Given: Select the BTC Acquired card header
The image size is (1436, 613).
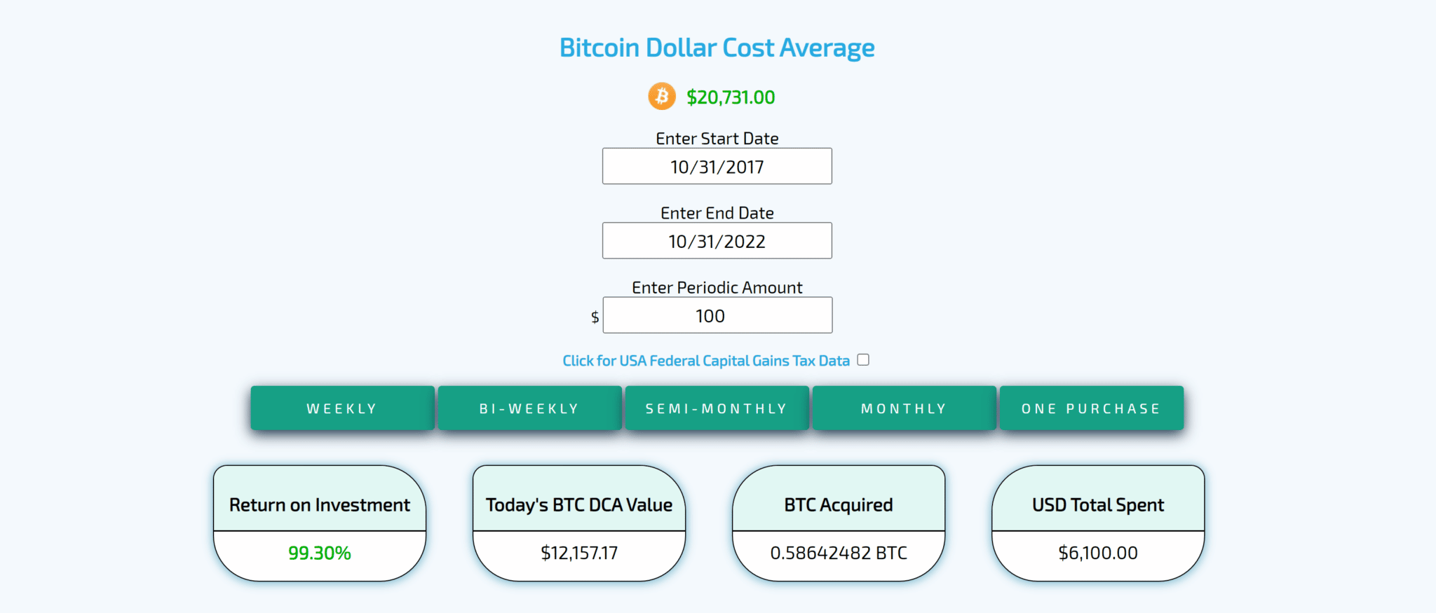Looking at the screenshot, I should 839,504.
